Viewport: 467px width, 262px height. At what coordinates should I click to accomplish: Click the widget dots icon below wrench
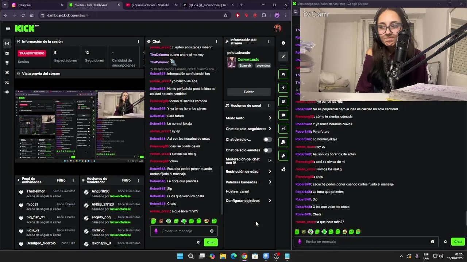click(x=283, y=170)
